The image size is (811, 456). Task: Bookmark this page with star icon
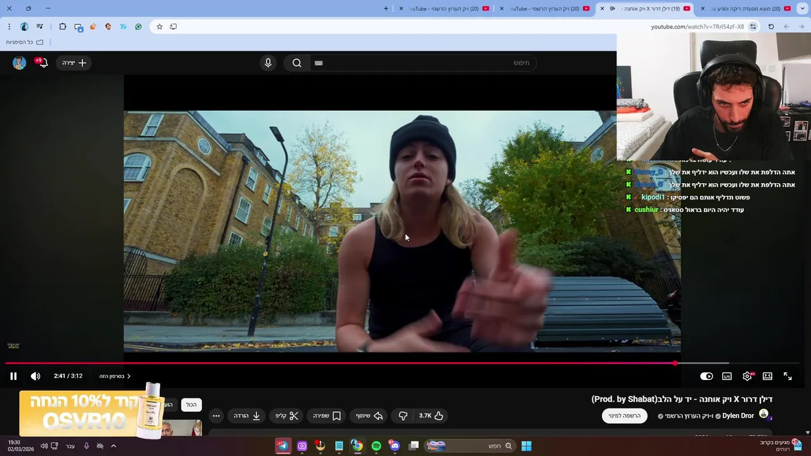[x=159, y=27]
